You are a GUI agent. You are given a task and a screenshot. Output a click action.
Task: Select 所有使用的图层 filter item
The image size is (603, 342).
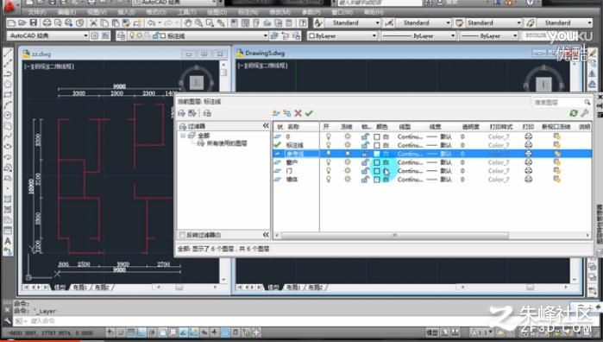point(227,143)
